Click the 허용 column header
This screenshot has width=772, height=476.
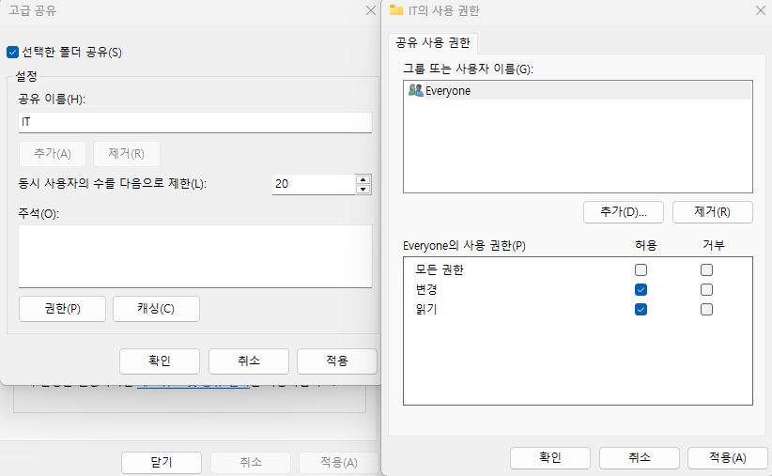click(645, 245)
